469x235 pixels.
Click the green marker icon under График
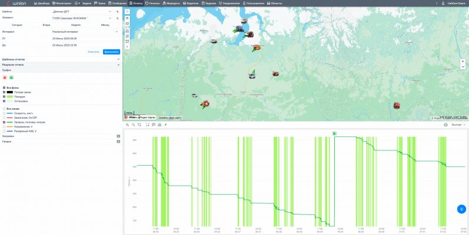[11, 78]
